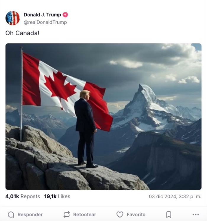
Task: Open the attached mountain flag image
Action: [x=103, y=117]
